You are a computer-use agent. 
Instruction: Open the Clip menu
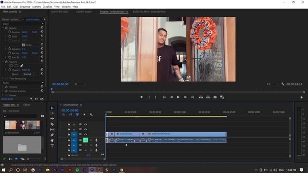click(15, 7)
